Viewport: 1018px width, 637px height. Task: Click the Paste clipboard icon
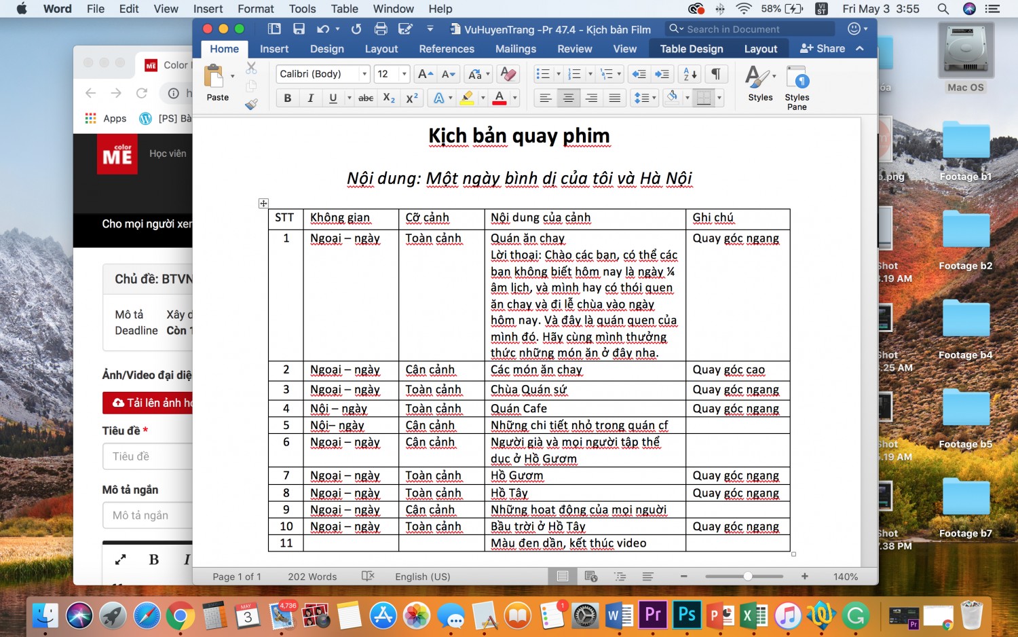[214, 76]
